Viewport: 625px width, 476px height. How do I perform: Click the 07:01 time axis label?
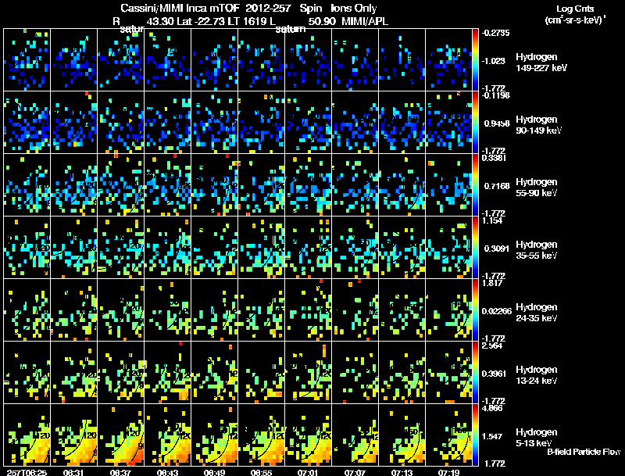coord(308,472)
